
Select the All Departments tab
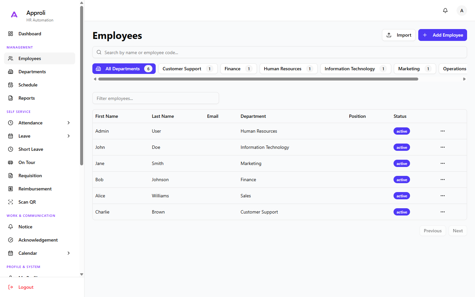point(124,69)
